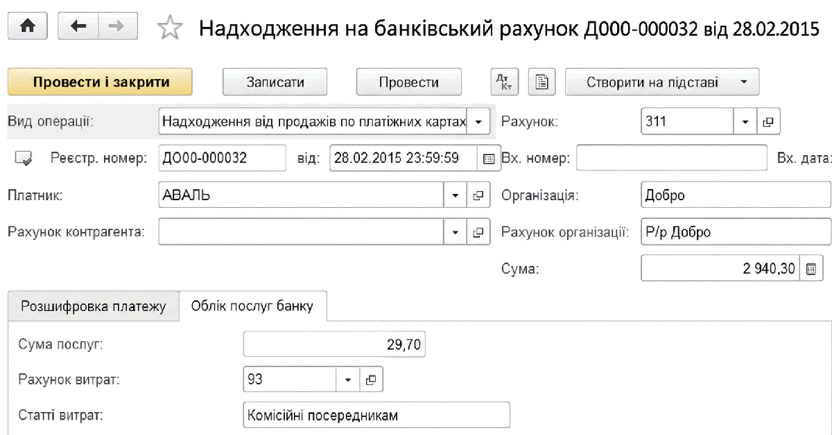Click the Статті витрат field

pos(377,415)
